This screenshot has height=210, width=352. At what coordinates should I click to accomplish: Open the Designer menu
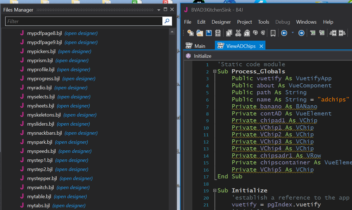221,22
